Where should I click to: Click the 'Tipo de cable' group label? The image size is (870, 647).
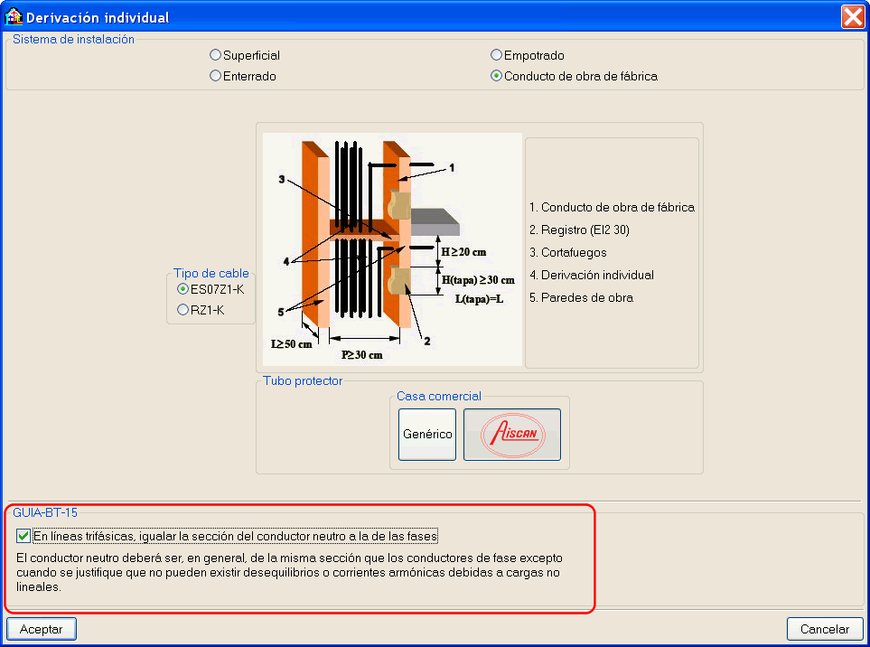click(210, 273)
